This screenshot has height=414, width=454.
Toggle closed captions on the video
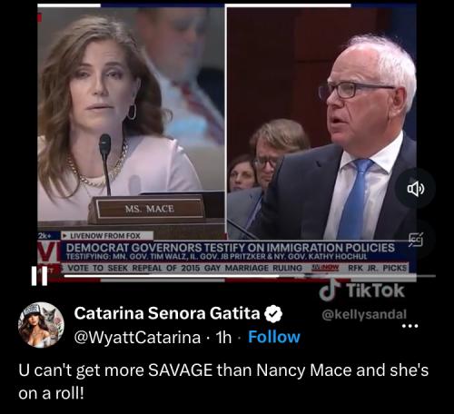tap(416, 240)
